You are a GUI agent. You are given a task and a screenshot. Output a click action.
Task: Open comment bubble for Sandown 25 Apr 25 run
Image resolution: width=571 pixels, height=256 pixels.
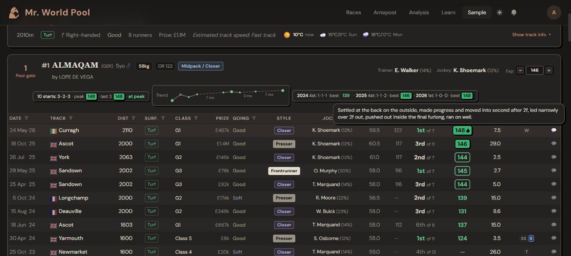[554, 184]
